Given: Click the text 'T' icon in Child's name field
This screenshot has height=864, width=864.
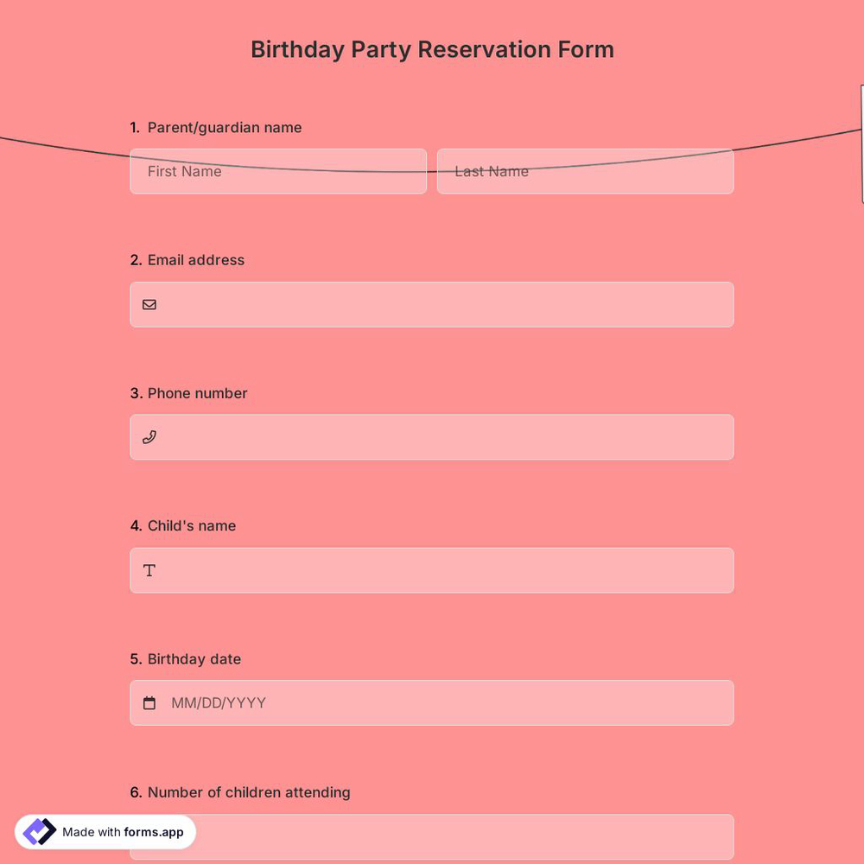Looking at the screenshot, I should point(149,570).
